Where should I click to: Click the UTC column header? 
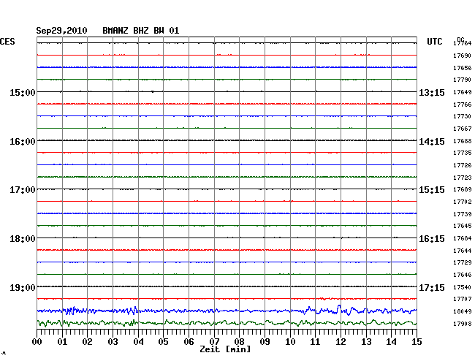click(435, 42)
